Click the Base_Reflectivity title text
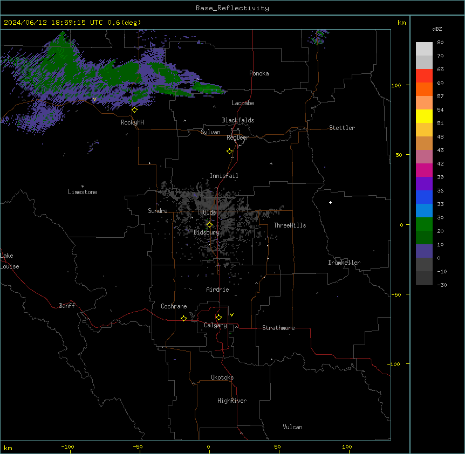 [232, 8]
